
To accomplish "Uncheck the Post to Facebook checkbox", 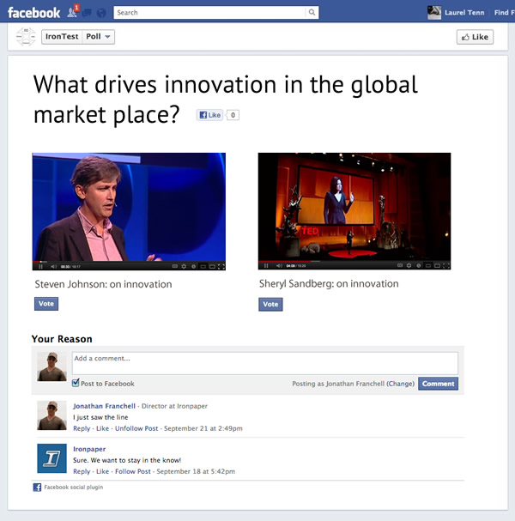I will pyautogui.click(x=76, y=383).
